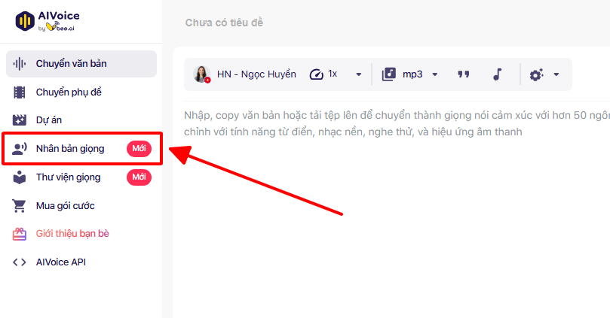The width and height of the screenshot is (610, 318).
Task: Click the code brackets icon for AIVoice API
Action: [20, 262]
